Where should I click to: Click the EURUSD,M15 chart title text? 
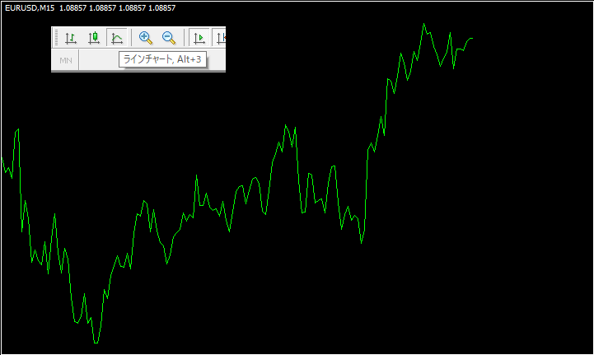pos(30,8)
